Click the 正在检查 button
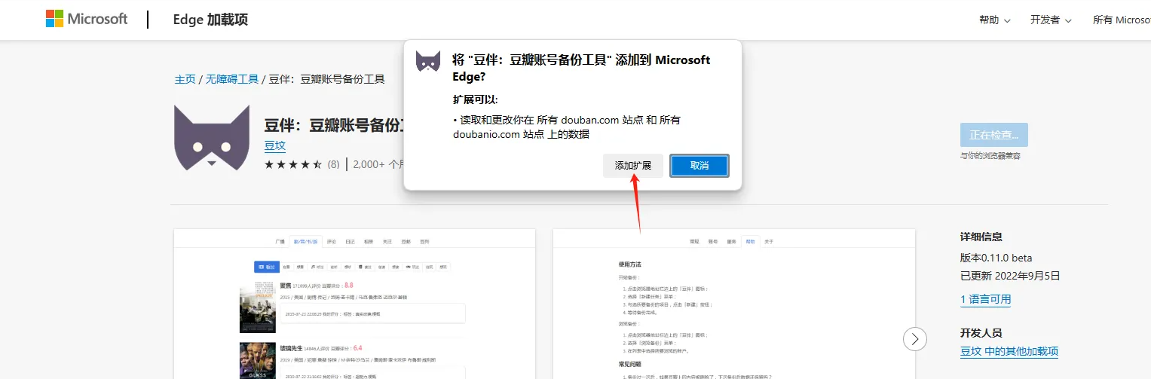The height and width of the screenshot is (379, 1151). [993, 135]
